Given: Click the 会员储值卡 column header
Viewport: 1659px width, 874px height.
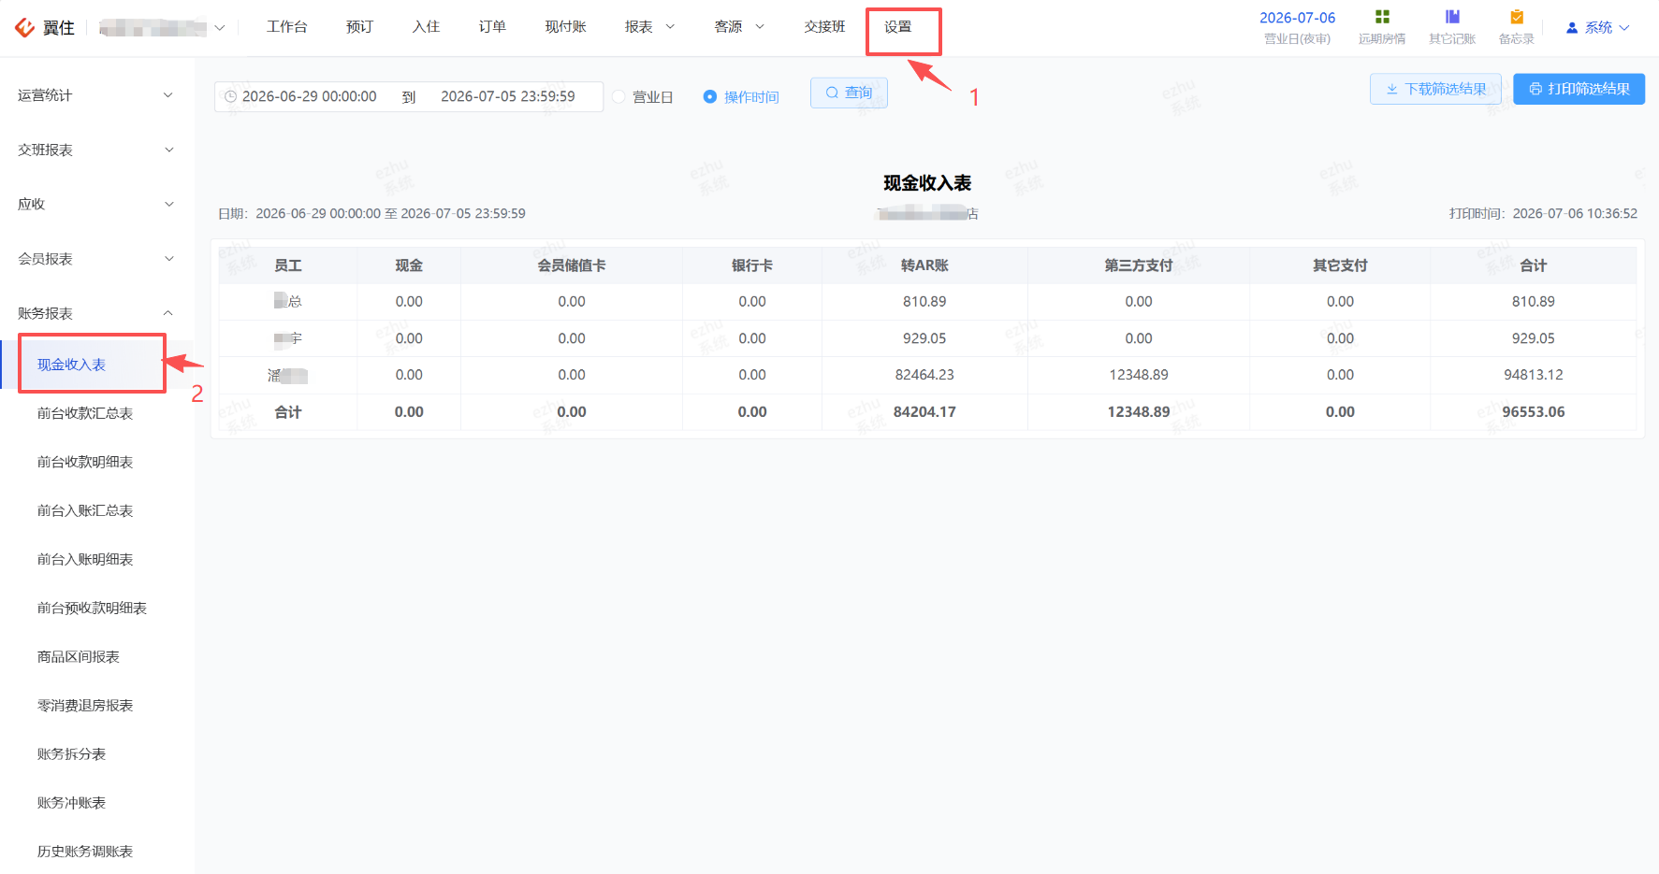Looking at the screenshot, I should [x=572, y=265].
